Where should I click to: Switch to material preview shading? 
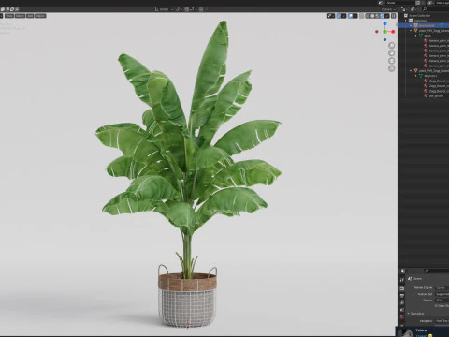(377, 16)
